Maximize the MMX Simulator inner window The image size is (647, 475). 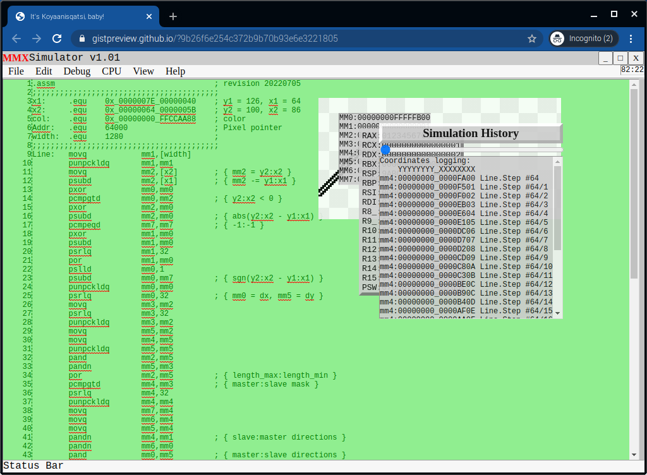(x=620, y=58)
